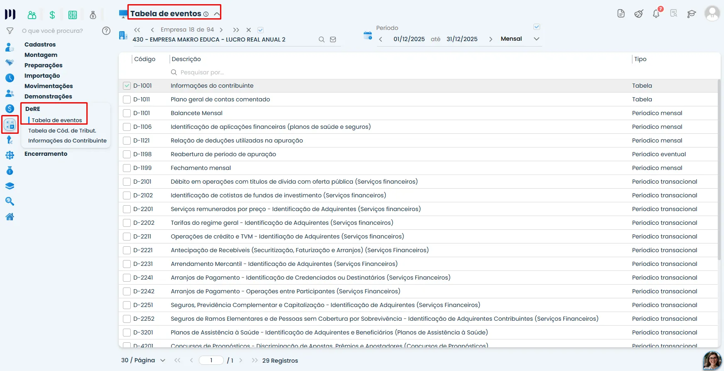724x371 pixels.
Task: Open the 30 / Página size dropdown
Action: coord(143,360)
